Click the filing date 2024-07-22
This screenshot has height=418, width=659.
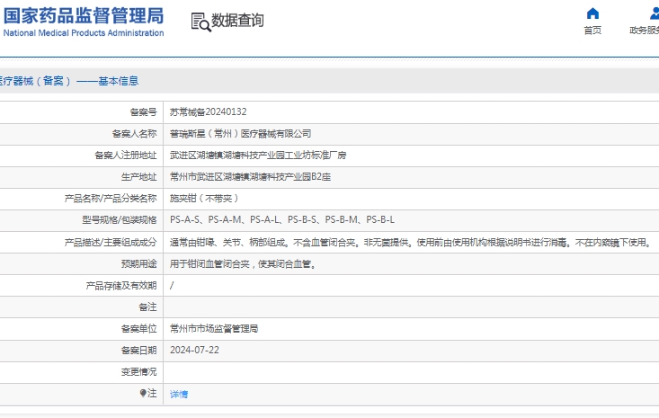tap(194, 350)
